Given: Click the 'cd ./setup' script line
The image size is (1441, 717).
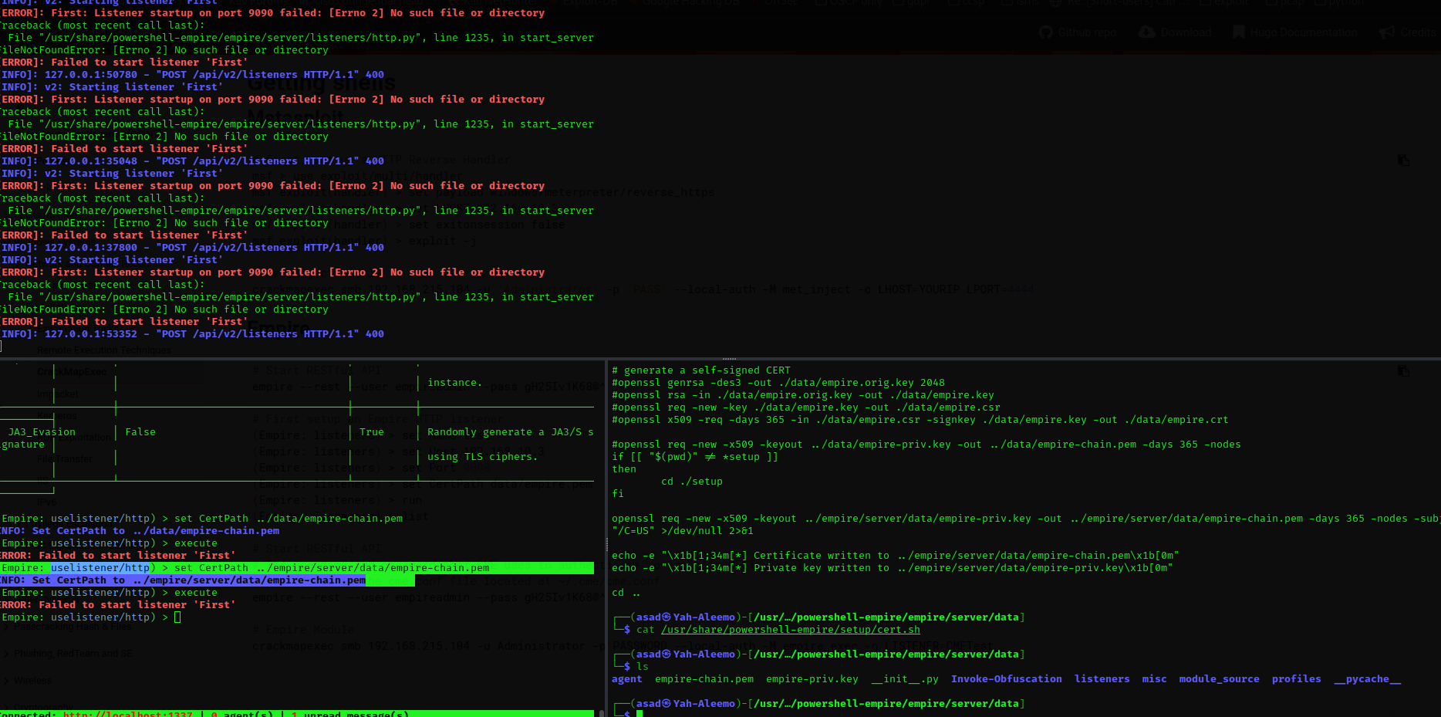Looking at the screenshot, I should pos(692,482).
